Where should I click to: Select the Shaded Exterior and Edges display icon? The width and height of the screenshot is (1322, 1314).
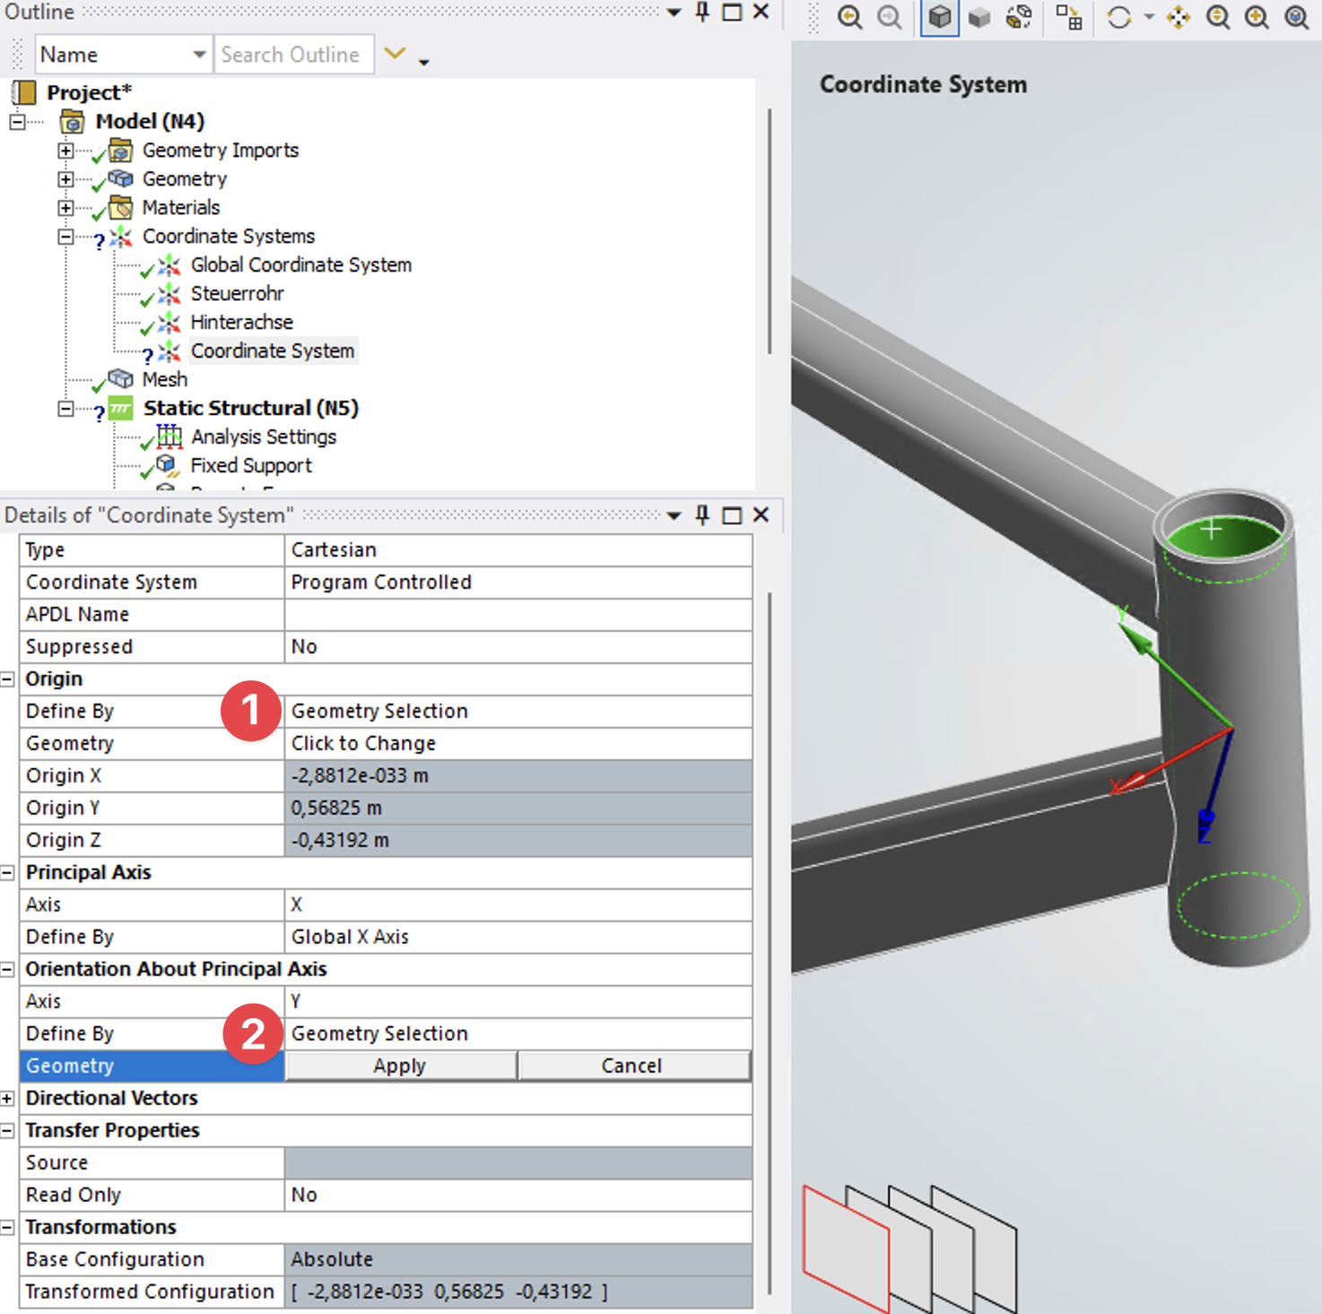[x=939, y=17]
